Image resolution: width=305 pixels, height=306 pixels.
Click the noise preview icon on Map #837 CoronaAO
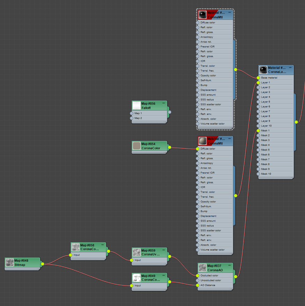coord(202,267)
